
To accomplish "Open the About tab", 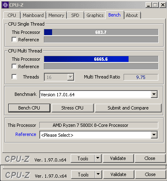I will (132, 15).
